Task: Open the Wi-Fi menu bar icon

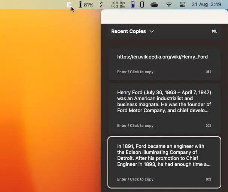Action: point(169,4)
